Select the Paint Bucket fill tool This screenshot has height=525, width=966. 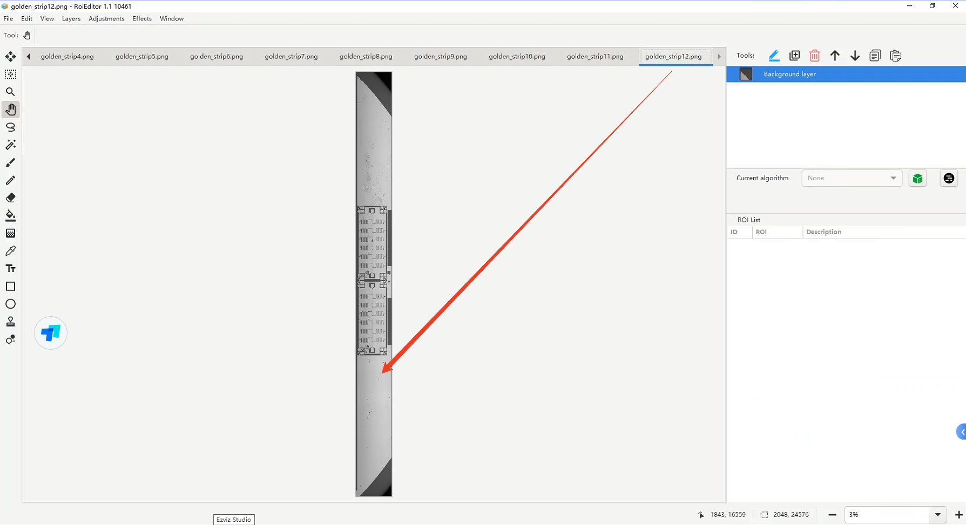pyautogui.click(x=10, y=216)
